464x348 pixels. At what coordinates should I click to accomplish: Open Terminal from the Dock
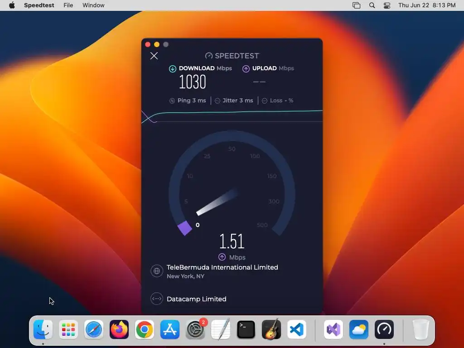tap(246, 329)
